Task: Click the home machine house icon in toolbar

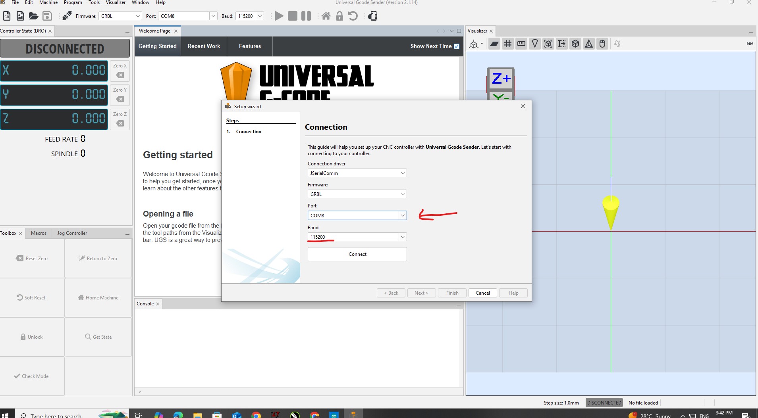Action: tap(326, 16)
